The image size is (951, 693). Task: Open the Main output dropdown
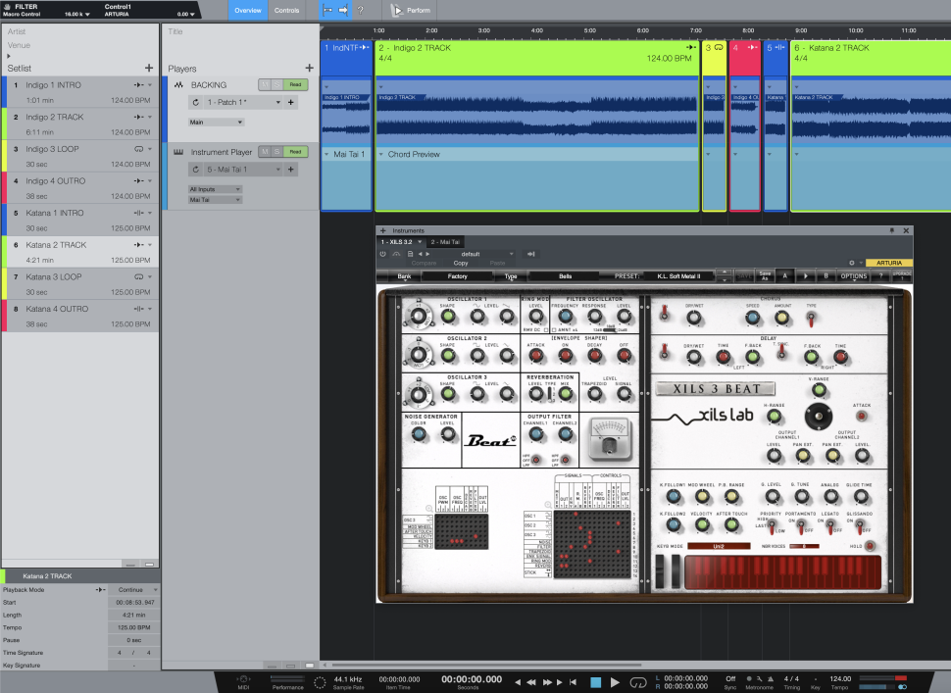point(216,122)
